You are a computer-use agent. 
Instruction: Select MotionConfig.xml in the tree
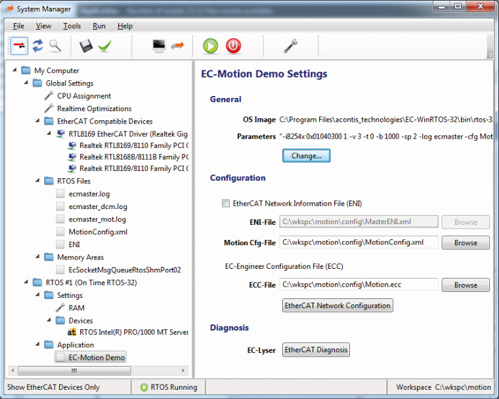(98, 231)
